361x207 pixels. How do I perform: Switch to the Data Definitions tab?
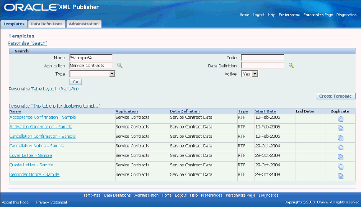(46, 24)
